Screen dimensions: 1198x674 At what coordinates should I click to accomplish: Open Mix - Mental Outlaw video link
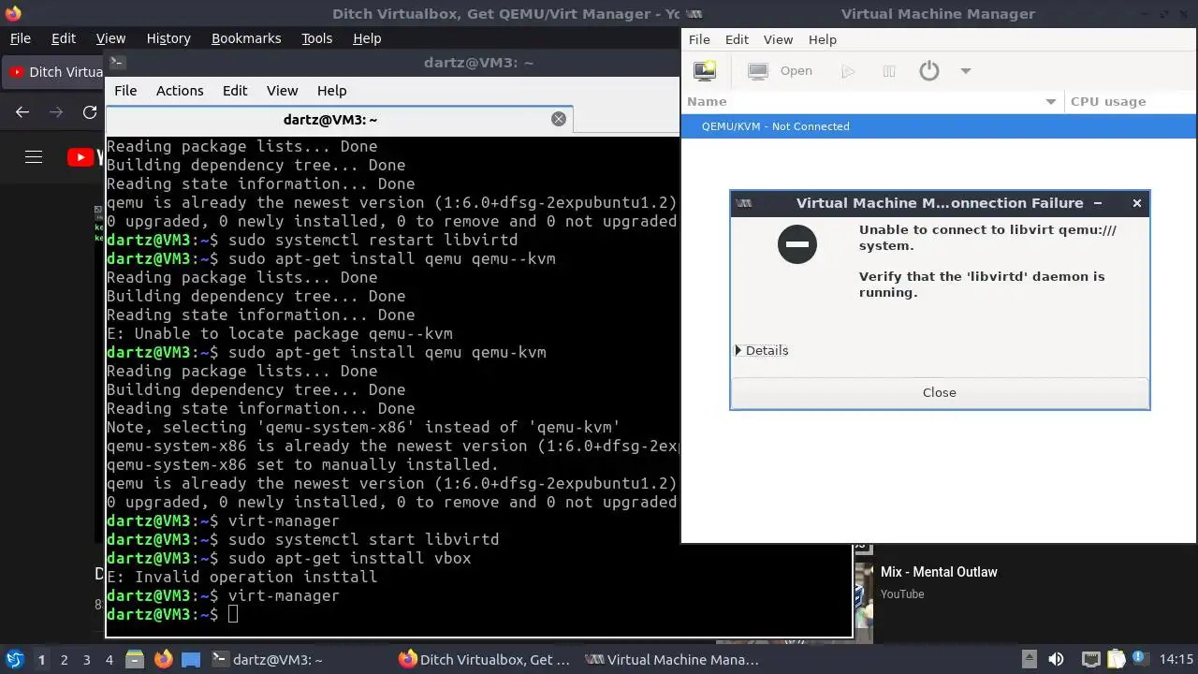click(x=939, y=572)
